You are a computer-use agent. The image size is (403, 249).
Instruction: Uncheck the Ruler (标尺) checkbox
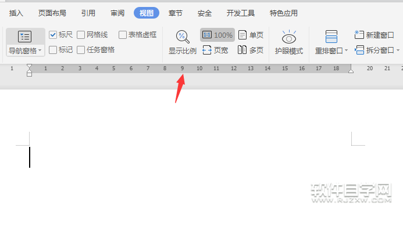click(54, 35)
